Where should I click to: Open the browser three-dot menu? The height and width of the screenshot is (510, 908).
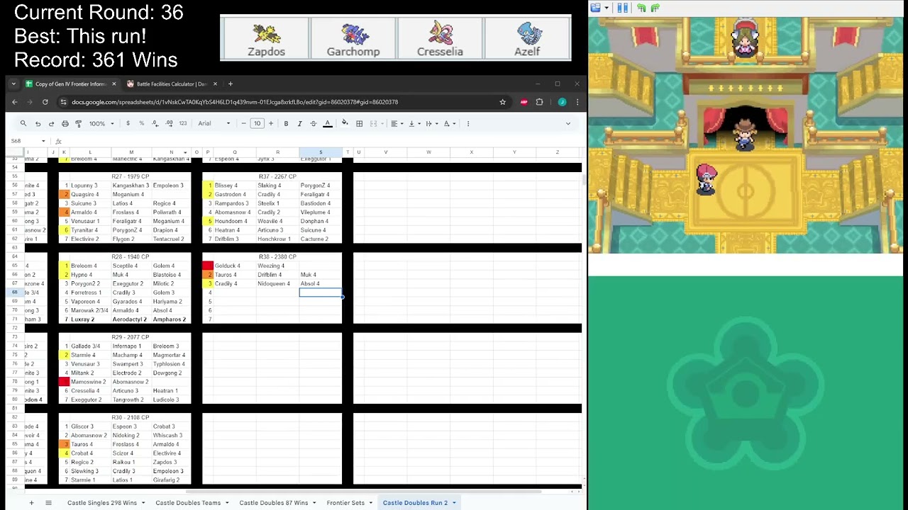click(577, 102)
